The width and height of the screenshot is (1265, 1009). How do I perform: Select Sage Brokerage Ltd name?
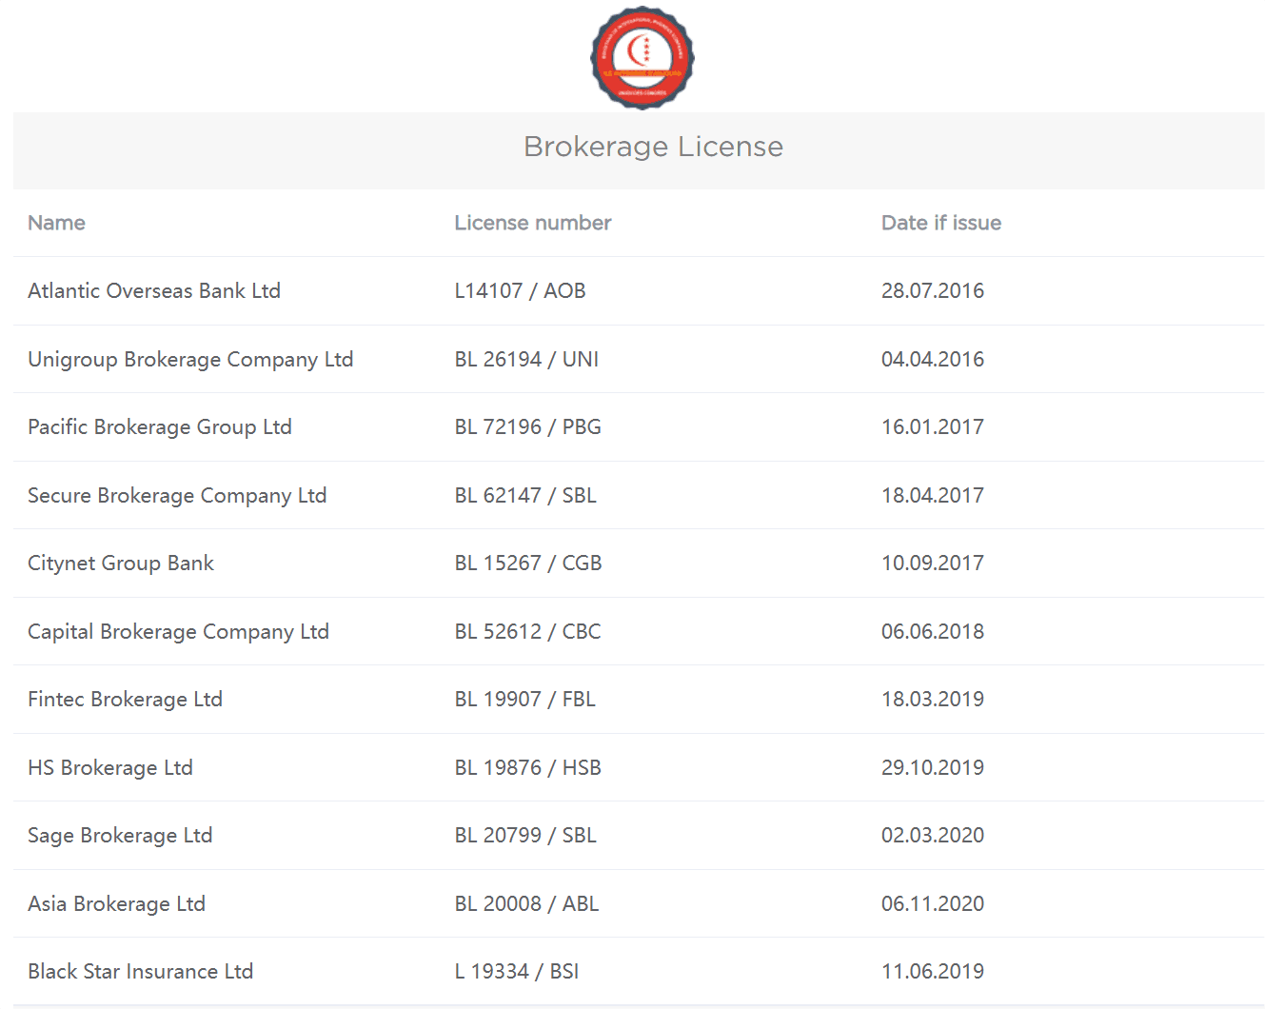[x=120, y=836]
